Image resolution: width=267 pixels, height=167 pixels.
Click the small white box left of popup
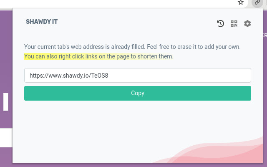pos(6,102)
